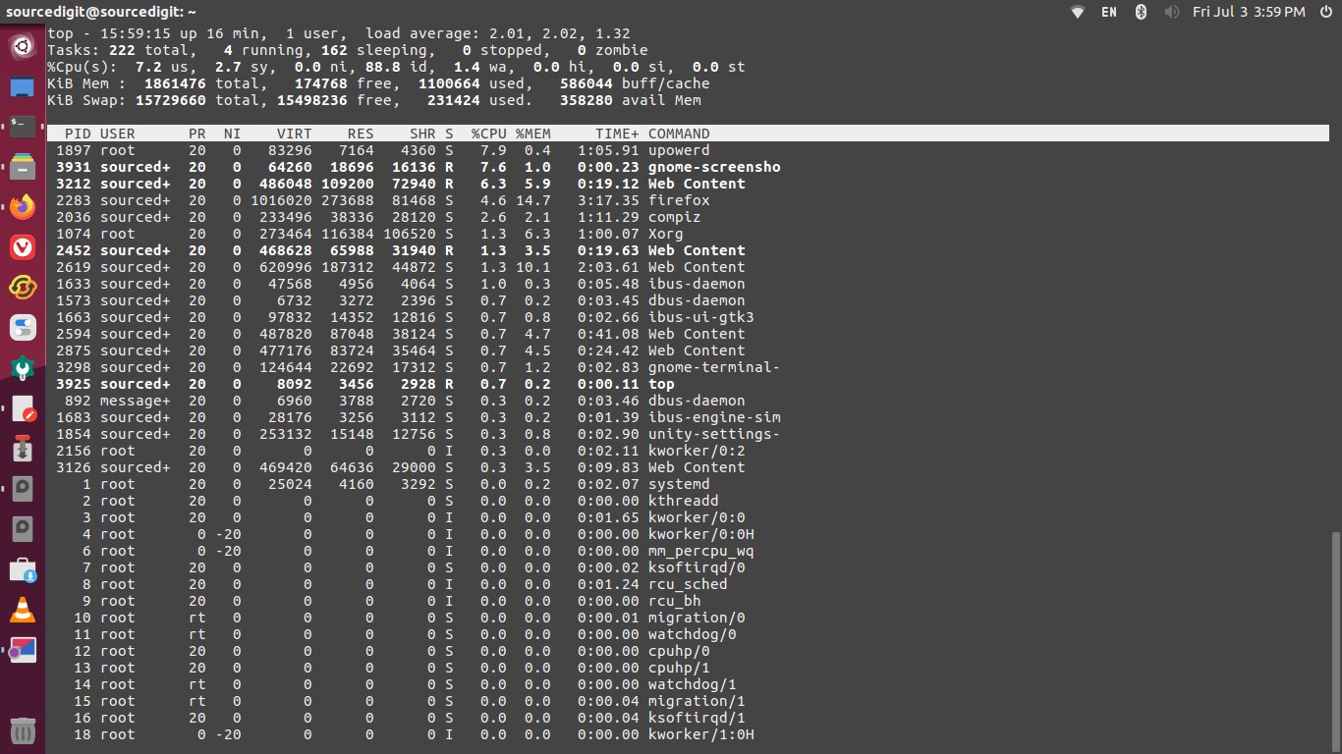
Task: Click the firefox command entry
Action: point(679,200)
